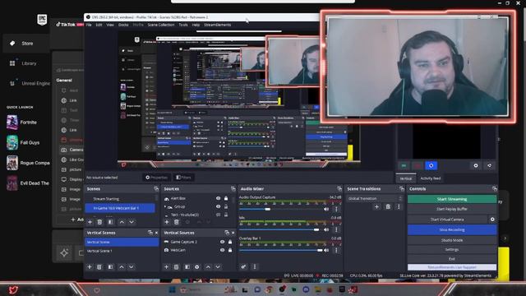Open Audio Mixer bottom options menu
The height and width of the screenshot is (296, 526).
click(x=255, y=266)
